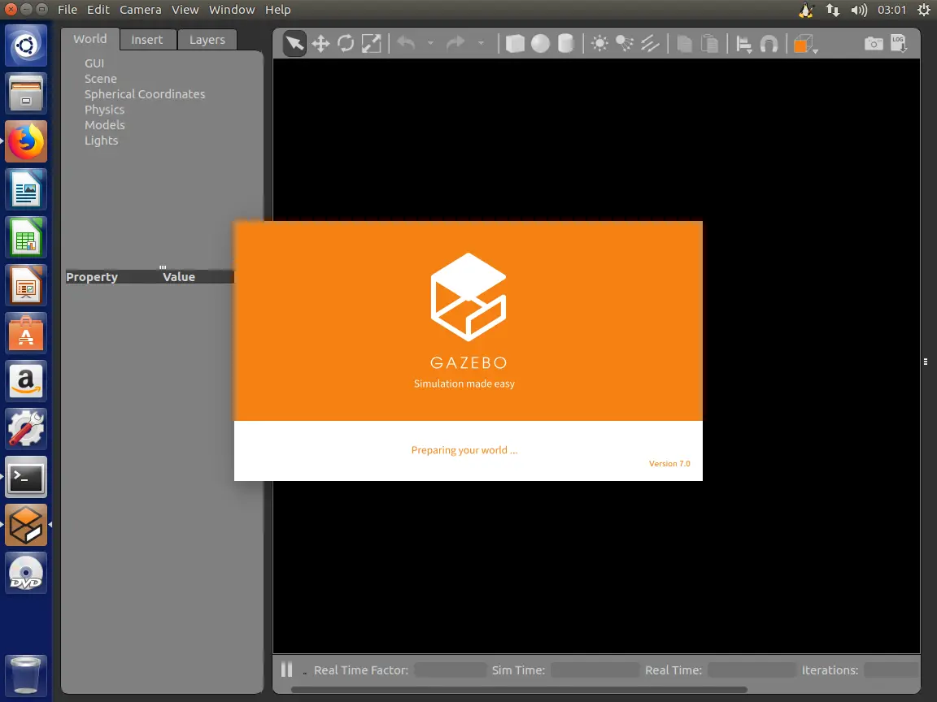Pause the simulation

[x=287, y=669]
